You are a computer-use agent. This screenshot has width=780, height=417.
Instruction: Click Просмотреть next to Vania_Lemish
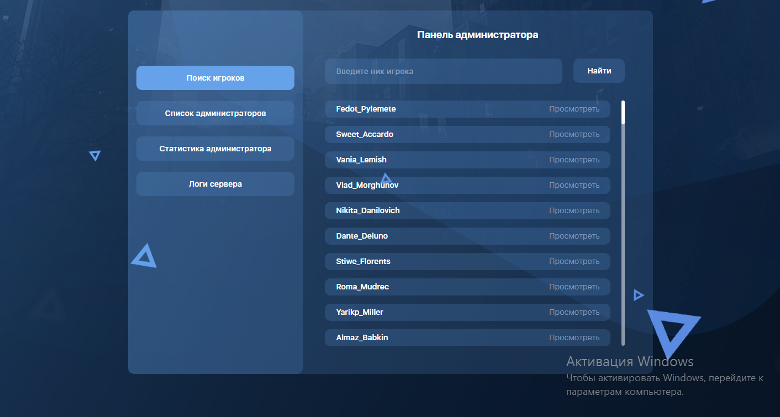point(574,160)
